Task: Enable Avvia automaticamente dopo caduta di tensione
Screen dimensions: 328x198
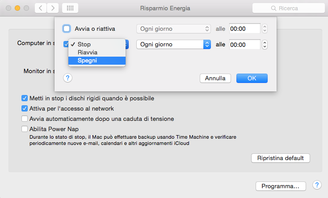Action: click(x=25, y=119)
